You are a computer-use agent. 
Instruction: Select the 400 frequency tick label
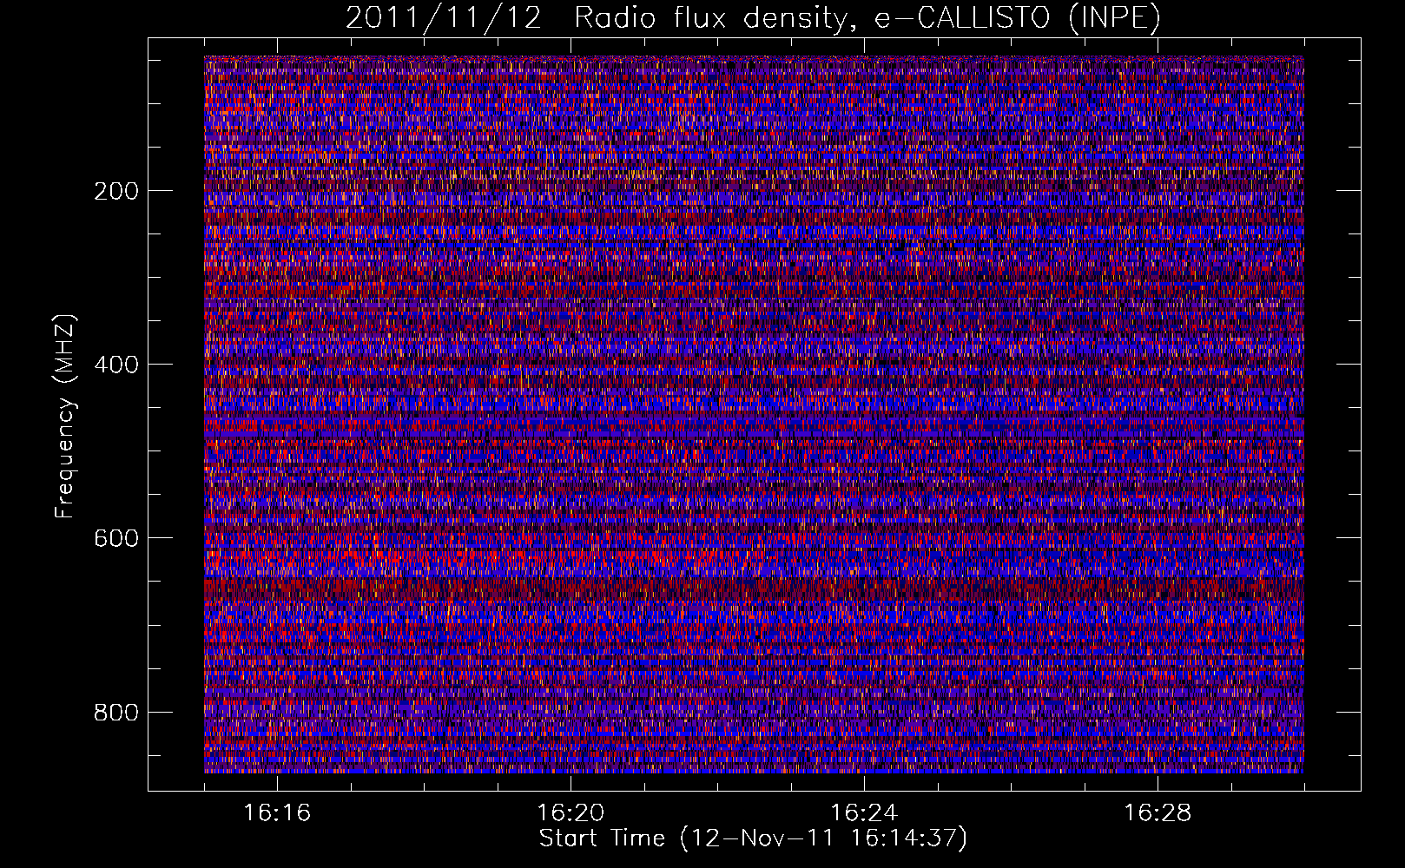click(x=116, y=365)
